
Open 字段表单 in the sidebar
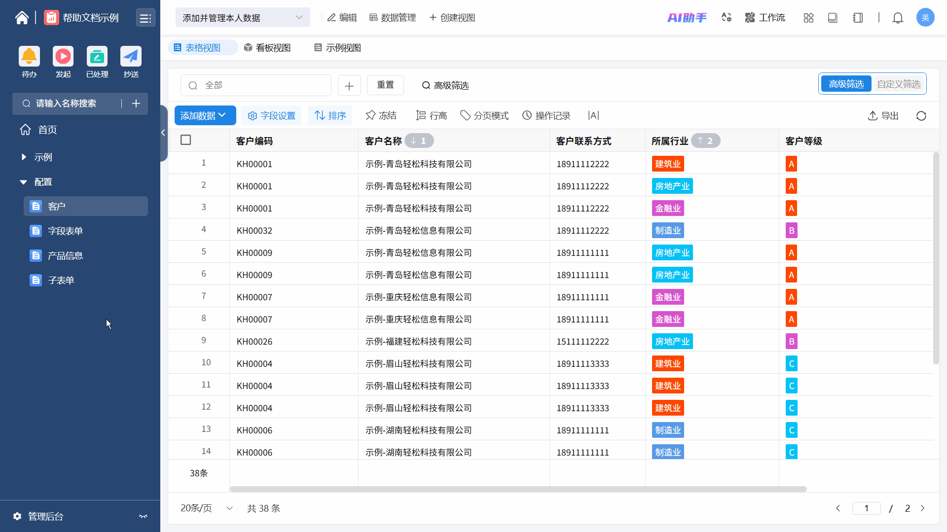click(86, 231)
